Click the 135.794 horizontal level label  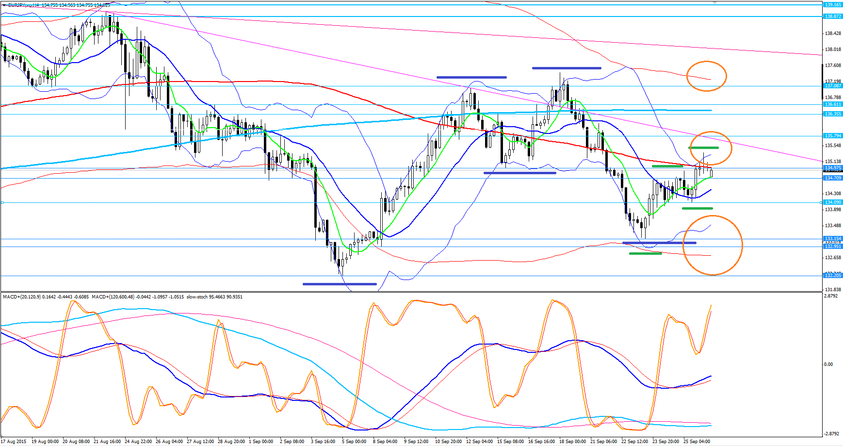(833, 136)
